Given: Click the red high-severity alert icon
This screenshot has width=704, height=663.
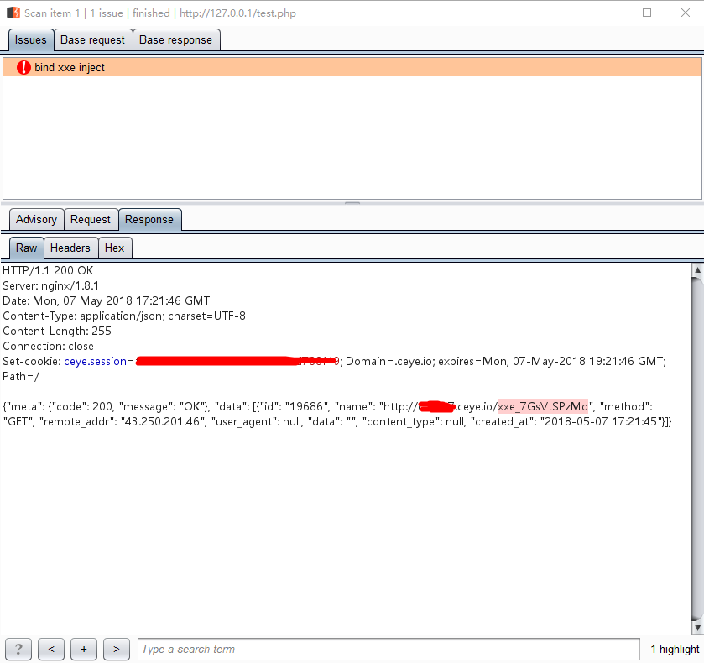Looking at the screenshot, I should (x=23, y=67).
